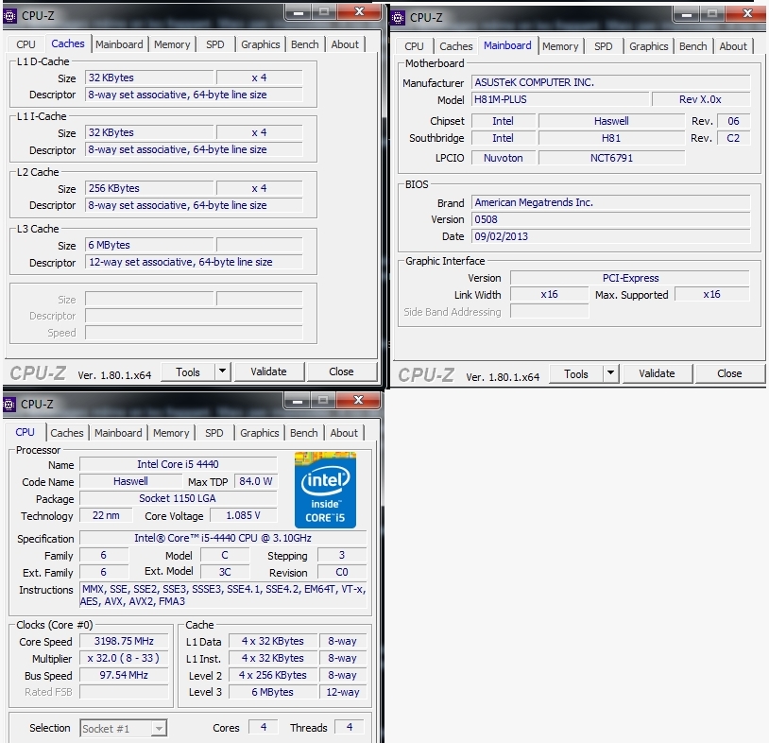Image resolution: width=769 pixels, height=743 pixels.
Task: Show About tab in the CPU window
Action: pos(344,433)
